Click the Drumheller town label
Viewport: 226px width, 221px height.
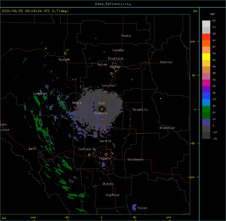click(167, 128)
